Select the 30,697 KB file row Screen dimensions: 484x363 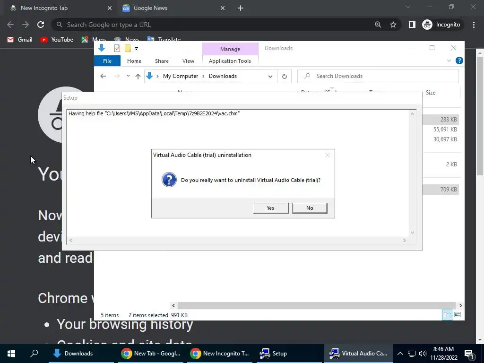coord(441,139)
